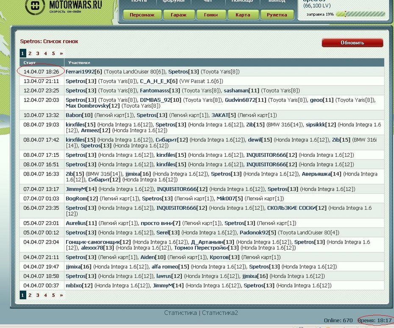The width and height of the screenshot is (394, 328).
Task: Open alfa romeo[15] player profile
Action: 170,267
